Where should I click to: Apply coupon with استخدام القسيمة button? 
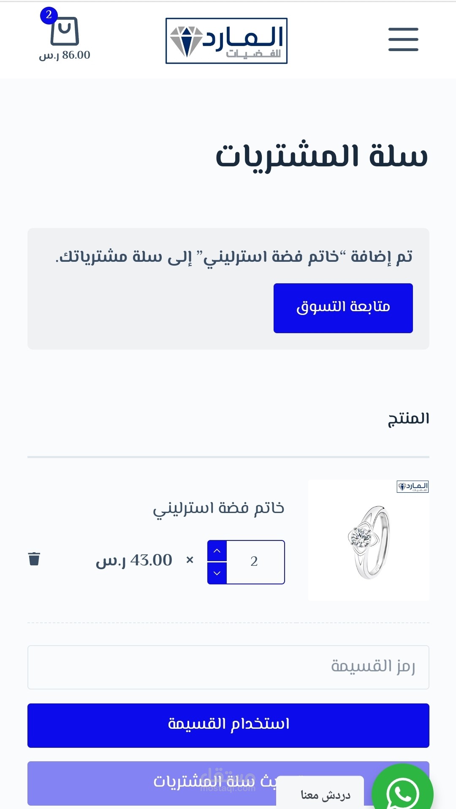(x=228, y=725)
